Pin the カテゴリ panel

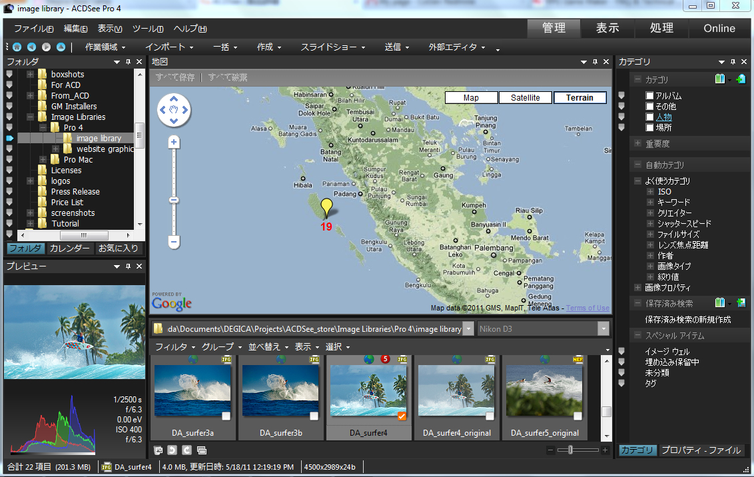point(733,62)
